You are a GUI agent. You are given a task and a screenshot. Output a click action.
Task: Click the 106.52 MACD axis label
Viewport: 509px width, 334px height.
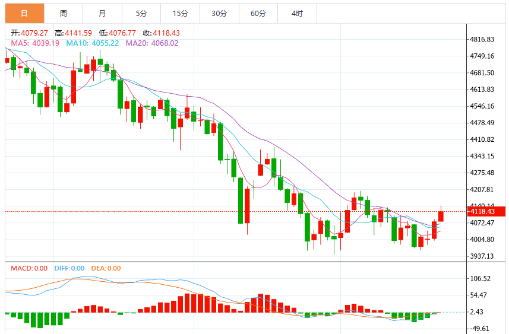click(480, 279)
